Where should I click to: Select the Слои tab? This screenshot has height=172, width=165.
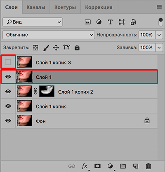point(11,7)
